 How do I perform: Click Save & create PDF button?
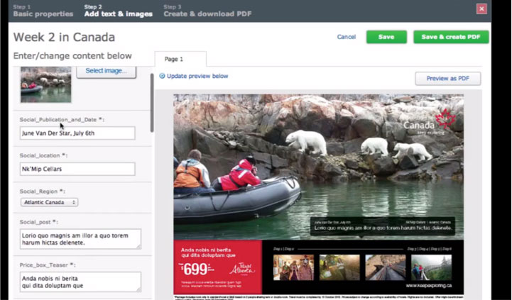pos(451,37)
